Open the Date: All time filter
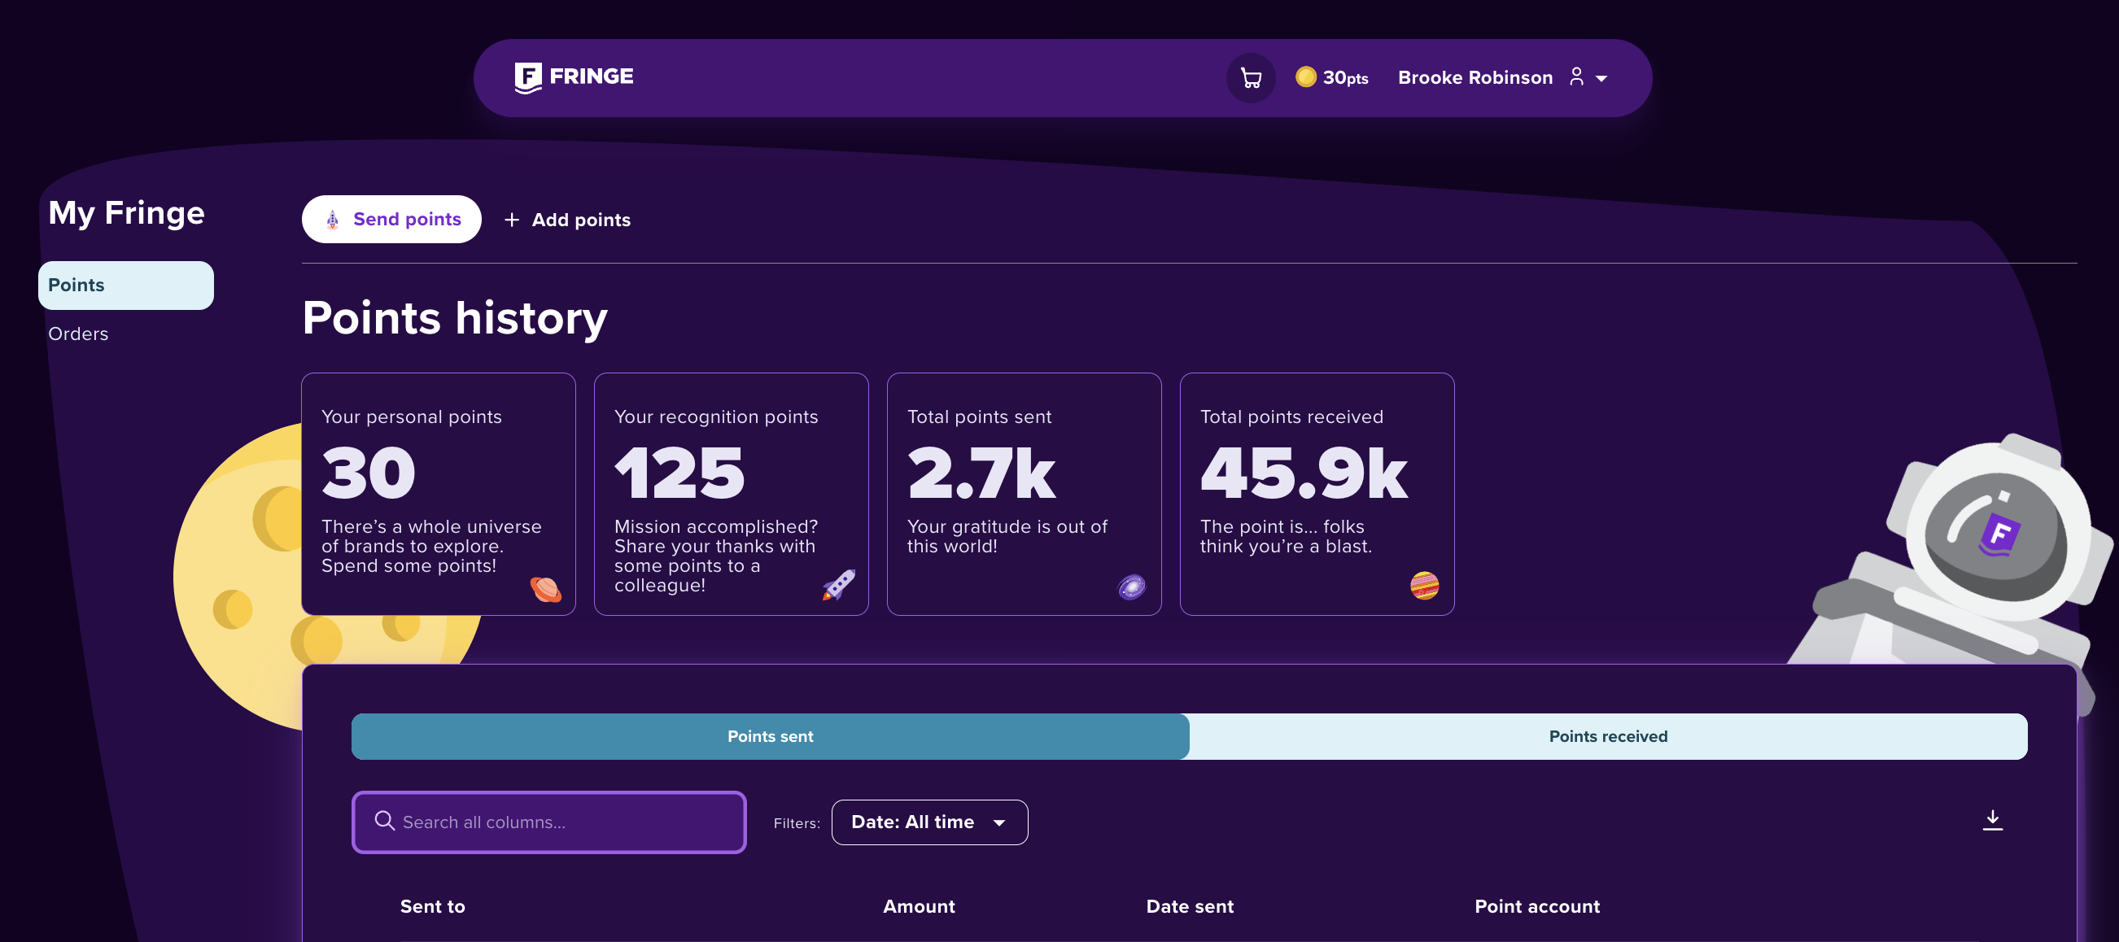The height and width of the screenshot is (942, 2119). (928, 822)
